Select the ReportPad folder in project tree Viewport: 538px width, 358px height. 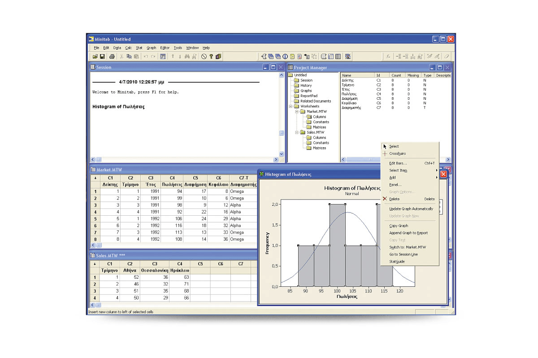coord(308,96)
